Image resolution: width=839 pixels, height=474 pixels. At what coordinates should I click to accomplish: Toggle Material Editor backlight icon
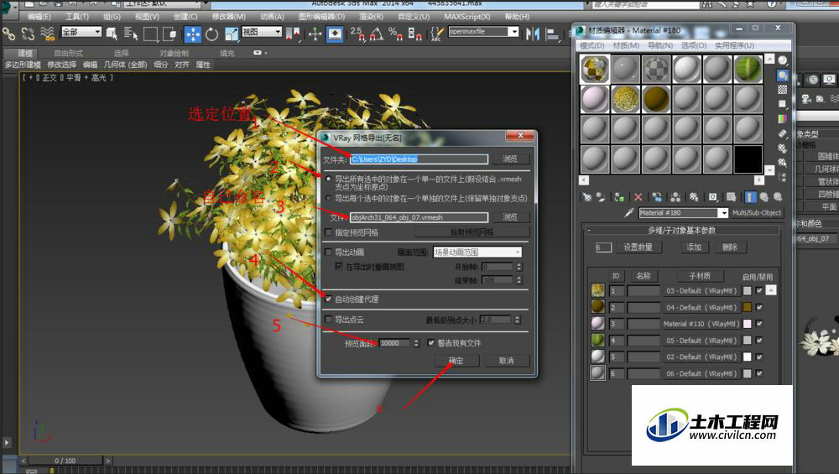(x=782, y=76)
